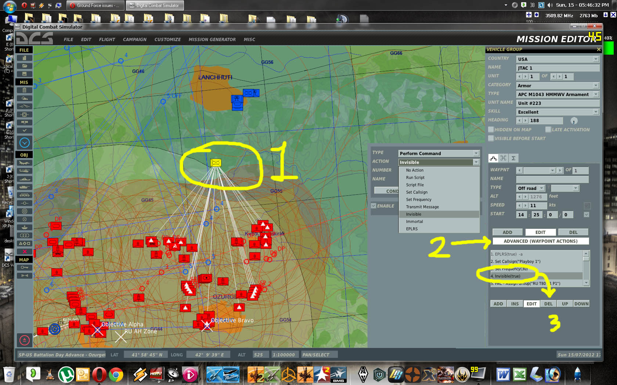
Task: Open the Mission Generator menu
Action: tap(212, 39)
